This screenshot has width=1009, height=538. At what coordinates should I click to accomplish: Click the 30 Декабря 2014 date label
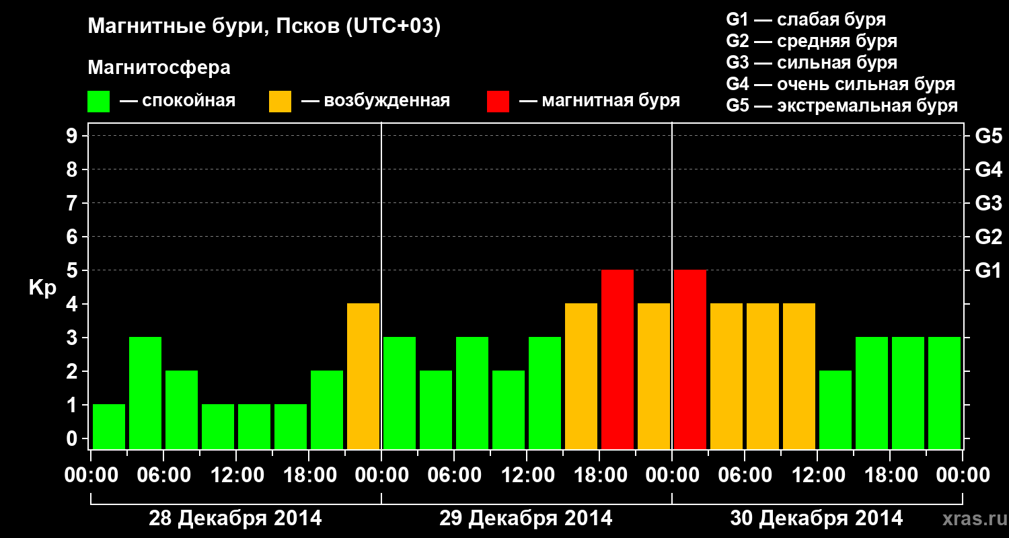click(817, 518)
